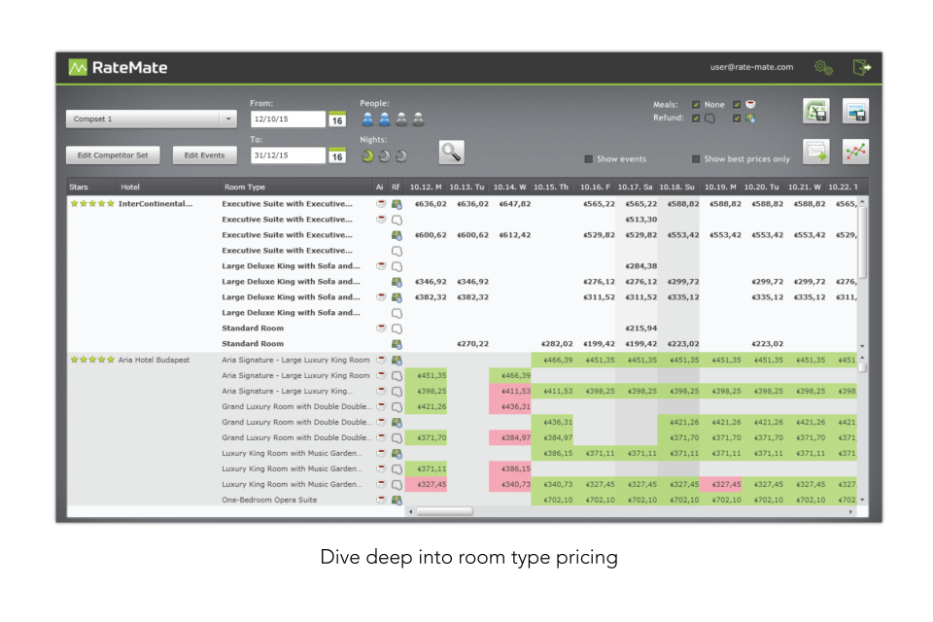This screenshot has height=622, width=933.
Task: Click inside the From date input field
Action: pyautogui.click(x=290, y=119)
